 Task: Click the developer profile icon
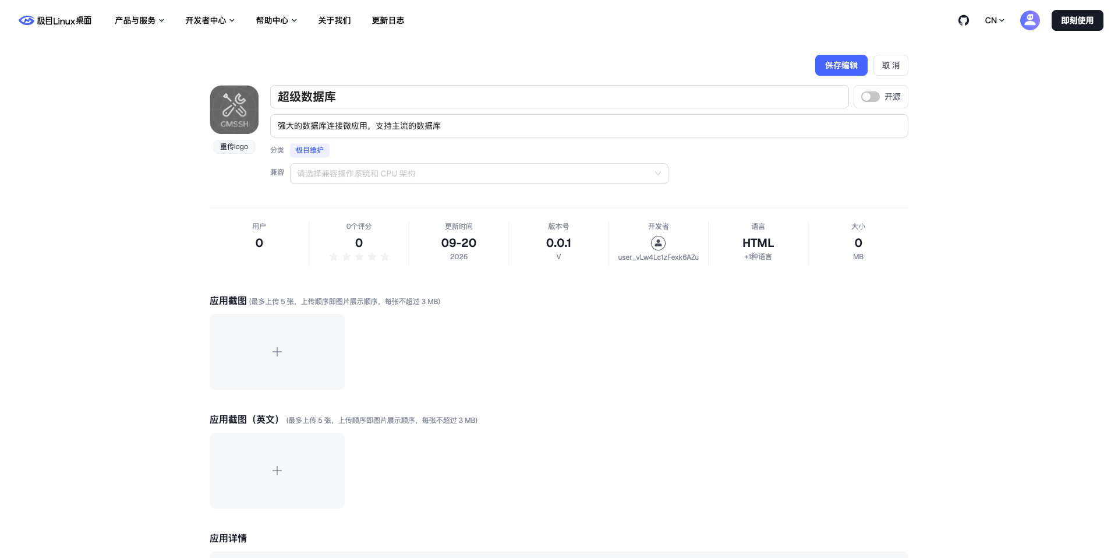point(658,243)
